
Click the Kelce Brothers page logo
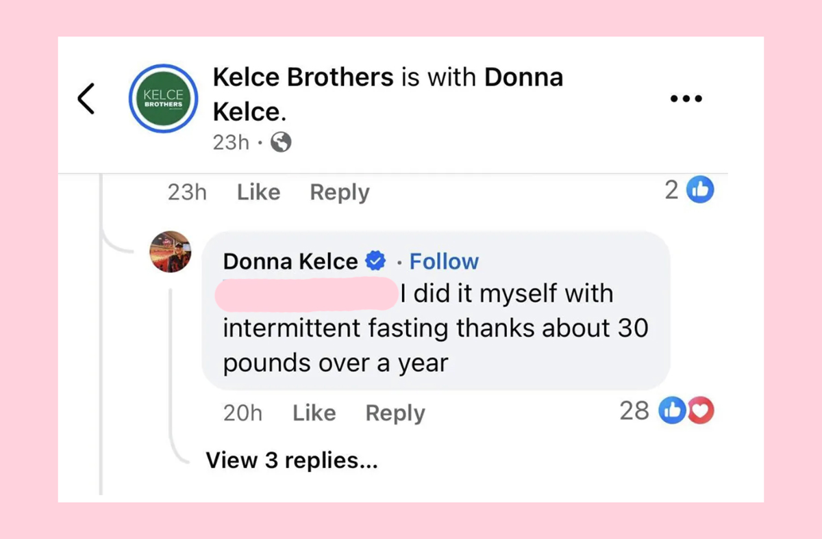[163, 98]
